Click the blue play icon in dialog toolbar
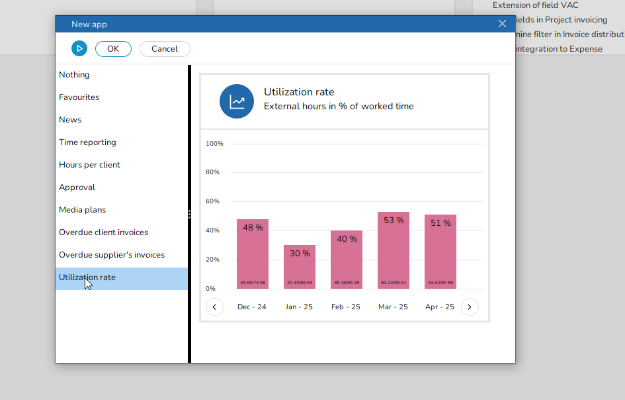 [x=79, y=48]
